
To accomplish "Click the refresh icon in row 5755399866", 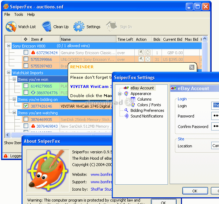I will (x=148, y=59).
